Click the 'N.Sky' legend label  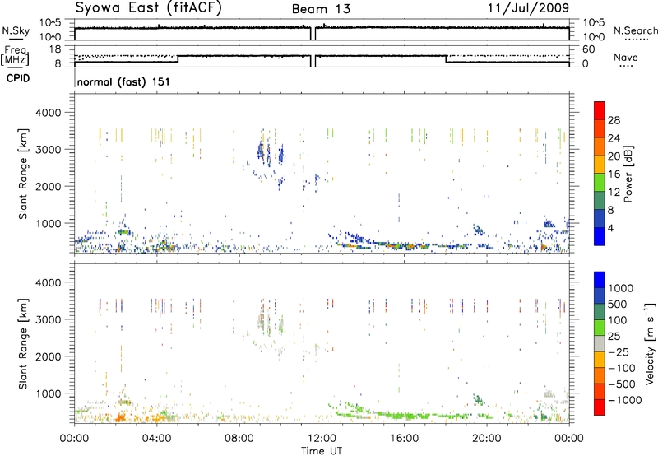(16, 30)
